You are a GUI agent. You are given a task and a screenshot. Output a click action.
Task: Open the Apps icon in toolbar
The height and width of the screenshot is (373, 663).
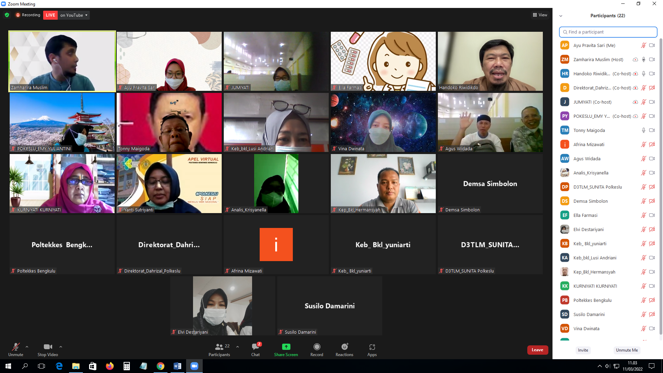click(372, 347)
